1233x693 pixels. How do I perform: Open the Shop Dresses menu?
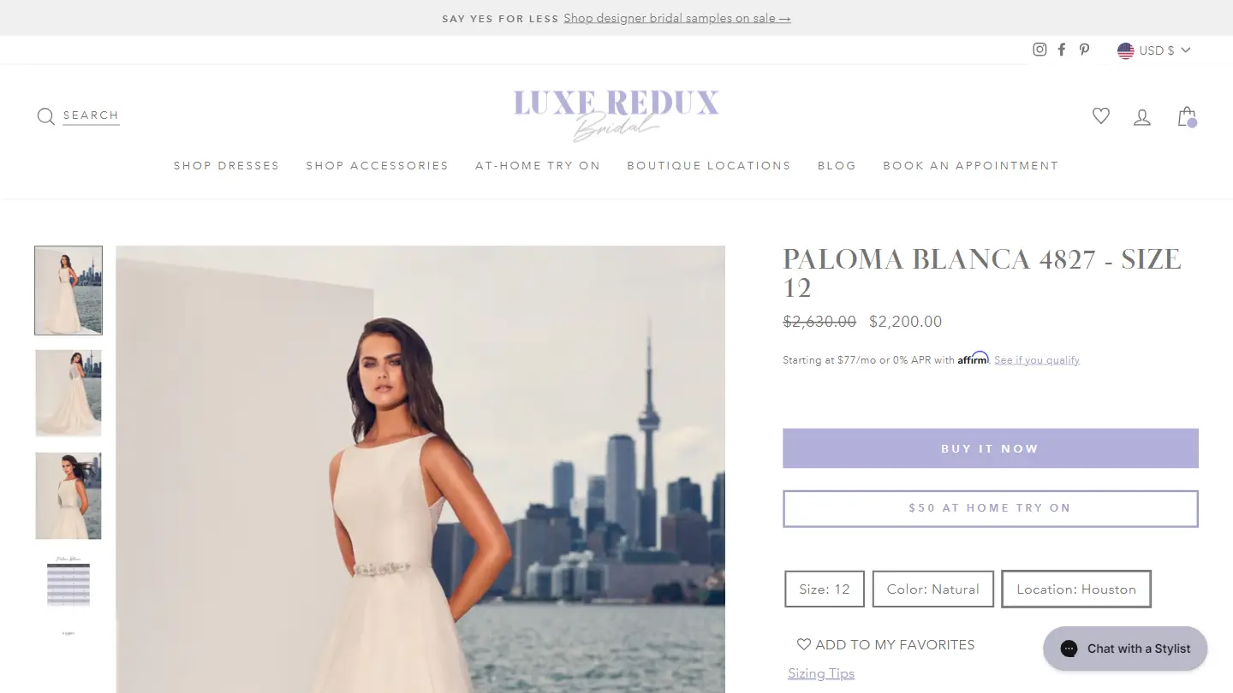point(227,166)
